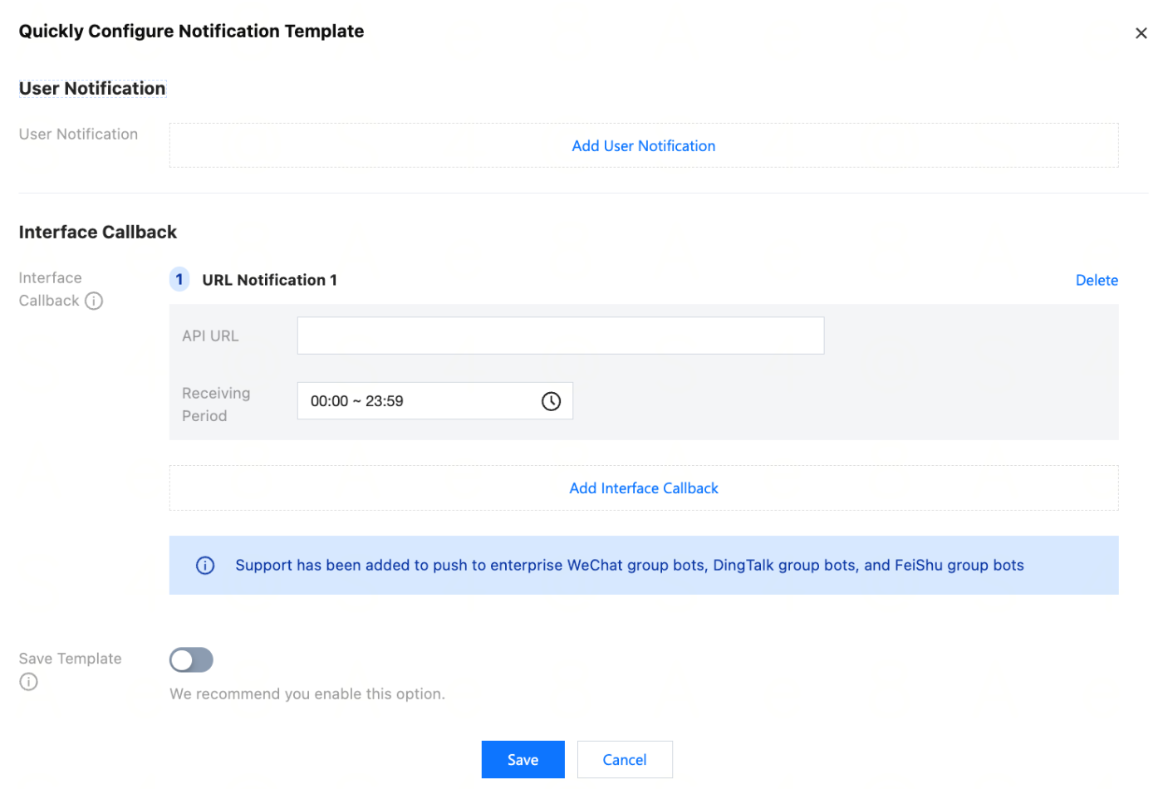The width and height of the screenshot is (1168, 789).
Task: Click the Interface Callback section heading
Action: coord(98,233)
